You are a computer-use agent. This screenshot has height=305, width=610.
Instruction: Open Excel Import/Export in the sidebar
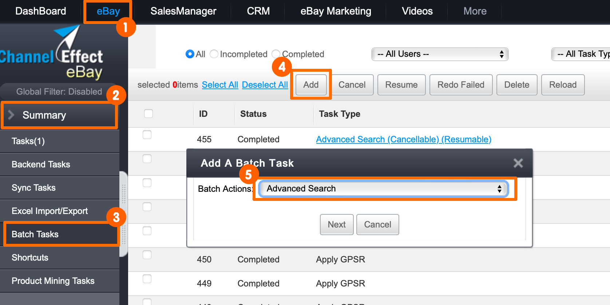(x=60, y=211)
